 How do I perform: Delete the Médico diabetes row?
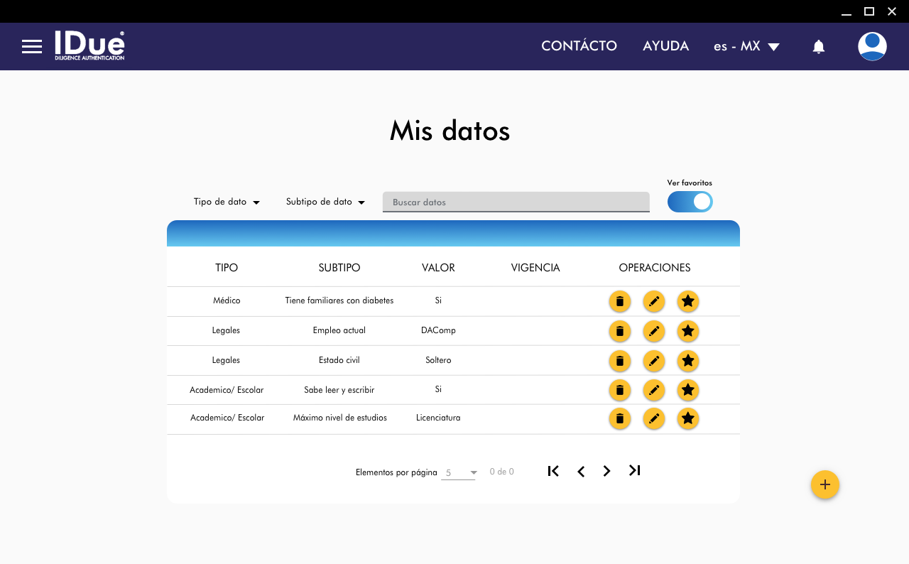pyautogui.click(x=619, y=301)
